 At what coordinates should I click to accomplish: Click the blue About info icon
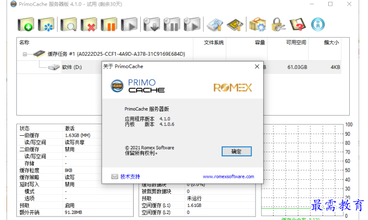tap(318, 24)
